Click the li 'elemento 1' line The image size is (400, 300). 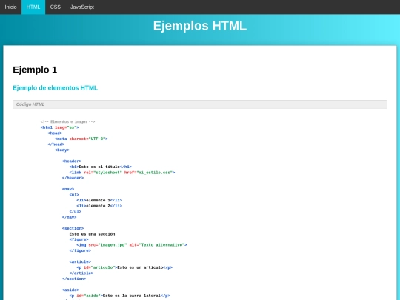pyautogui.click(x=99, y=200)
